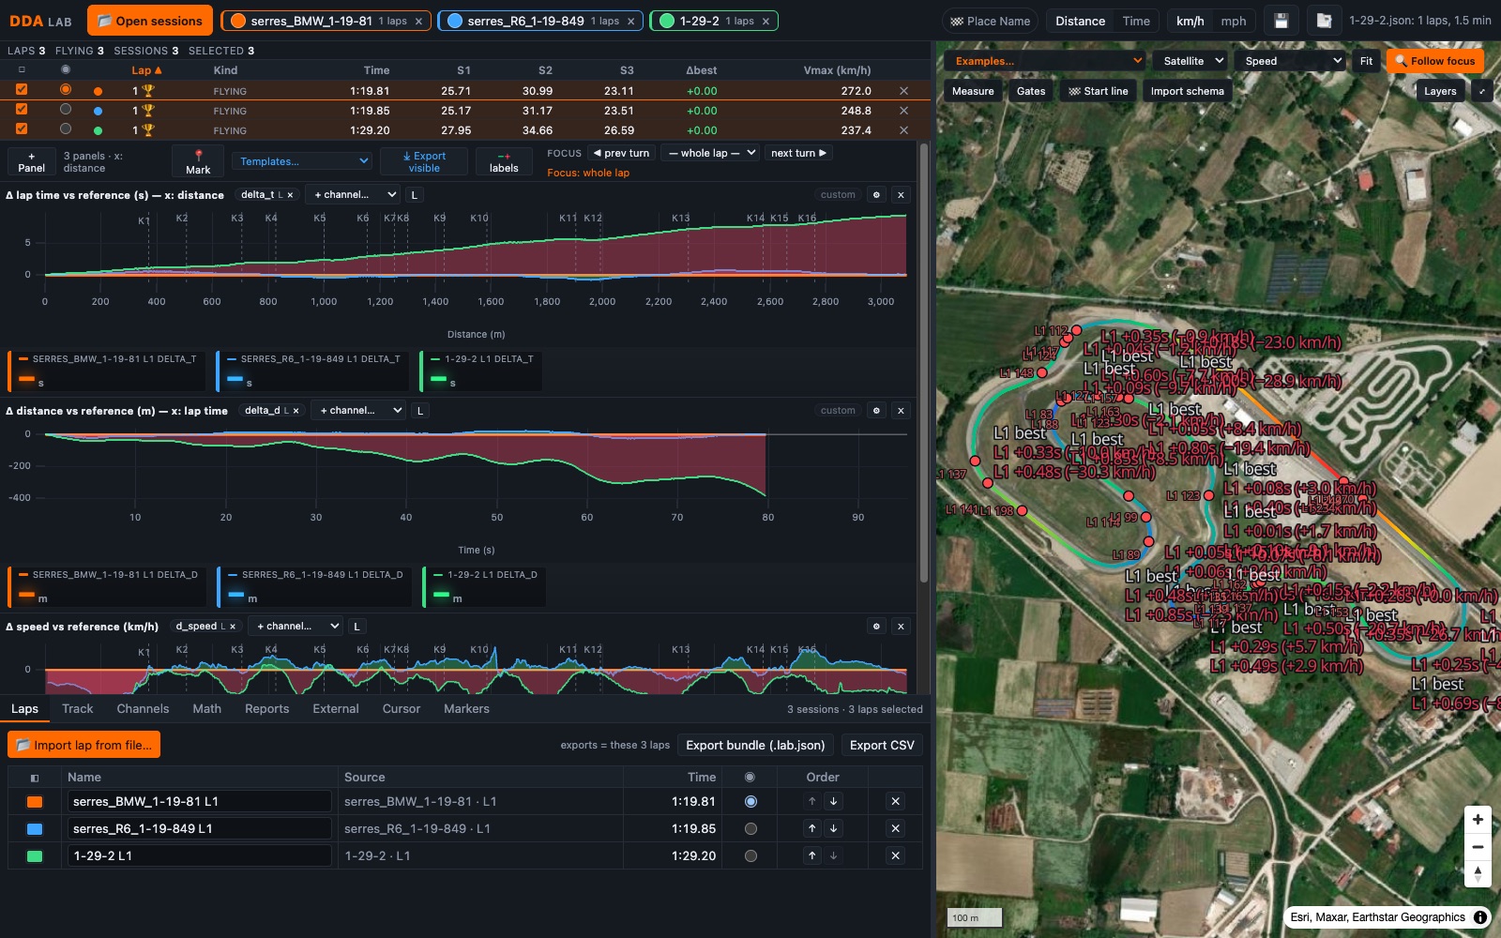Open the Math tab
Screen dimensions: 1501x938
coord(206,709)
